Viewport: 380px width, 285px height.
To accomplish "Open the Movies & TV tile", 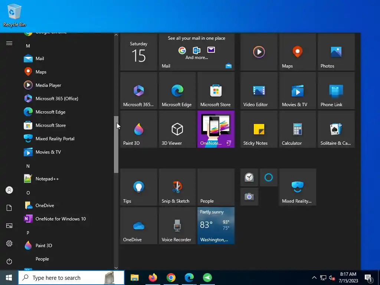I will pyautogui.click(x=297, y=91).
